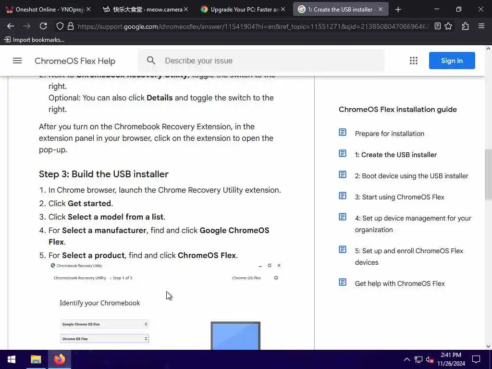Close the Oneshot Online tab
The image size is (492, 369).
[x=88, y=10]
